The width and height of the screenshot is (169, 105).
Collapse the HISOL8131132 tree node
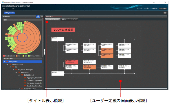click(7, 64)
